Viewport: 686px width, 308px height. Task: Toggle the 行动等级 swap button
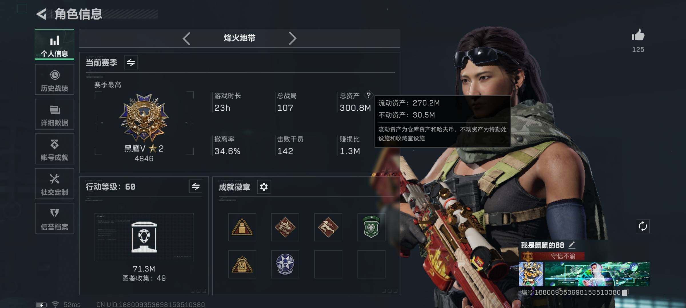coord(196,187)
